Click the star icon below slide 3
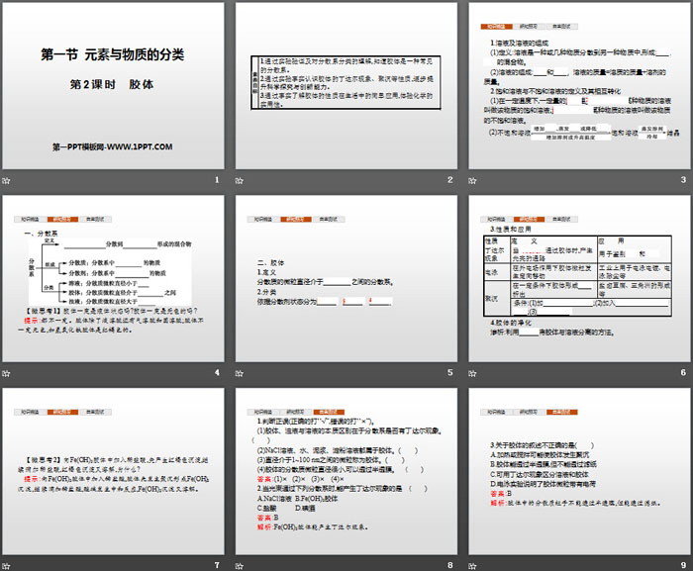Image resolution: width=693 pixels, height=571 pixels. click(477, 180)
